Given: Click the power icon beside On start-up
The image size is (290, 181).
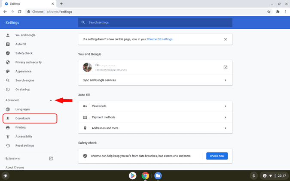Looking at the screenshot, I should (x=8, y=89).
